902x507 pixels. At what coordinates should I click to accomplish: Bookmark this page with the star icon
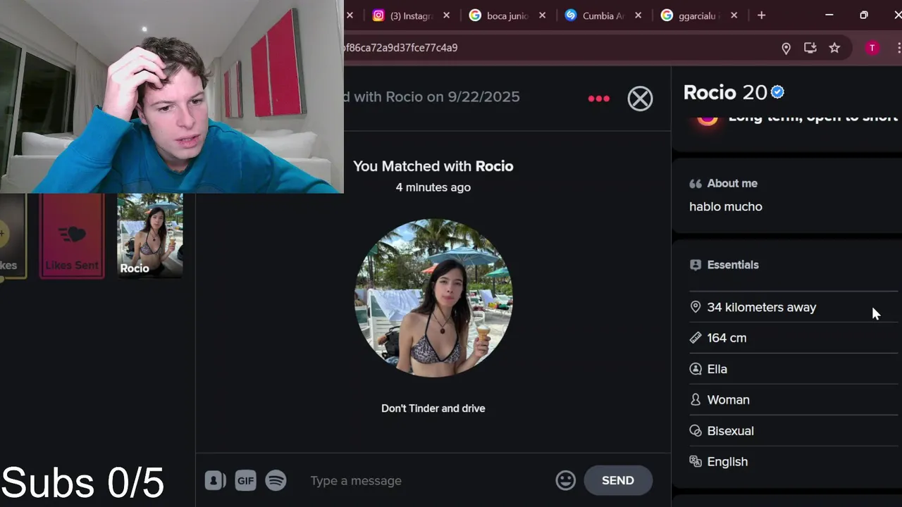pyautogui.click(x=834, y=48)
